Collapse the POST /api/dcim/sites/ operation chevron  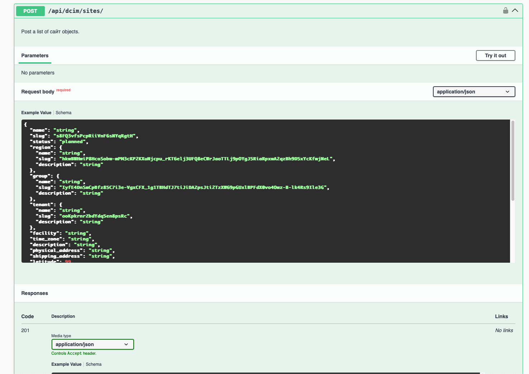click(x=515, y=10)
